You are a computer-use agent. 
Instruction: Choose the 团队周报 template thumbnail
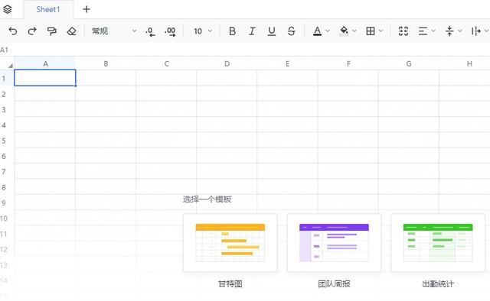334,243
